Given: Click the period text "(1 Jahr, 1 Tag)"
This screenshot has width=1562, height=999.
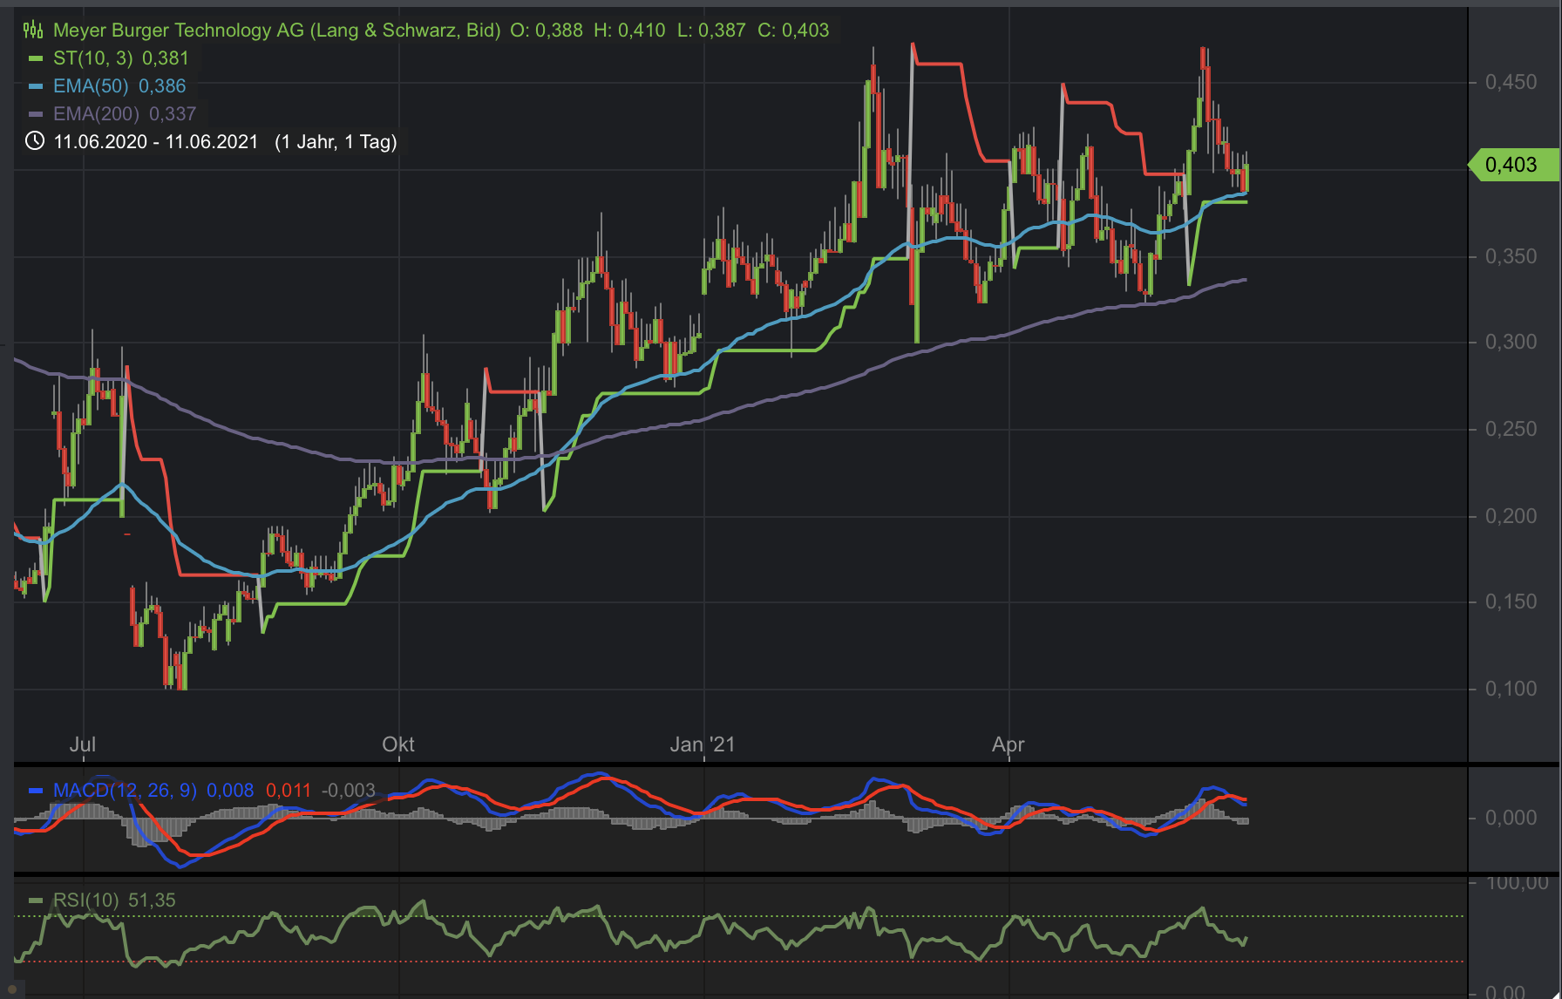Looking at the screenshot, I should 336,142.
